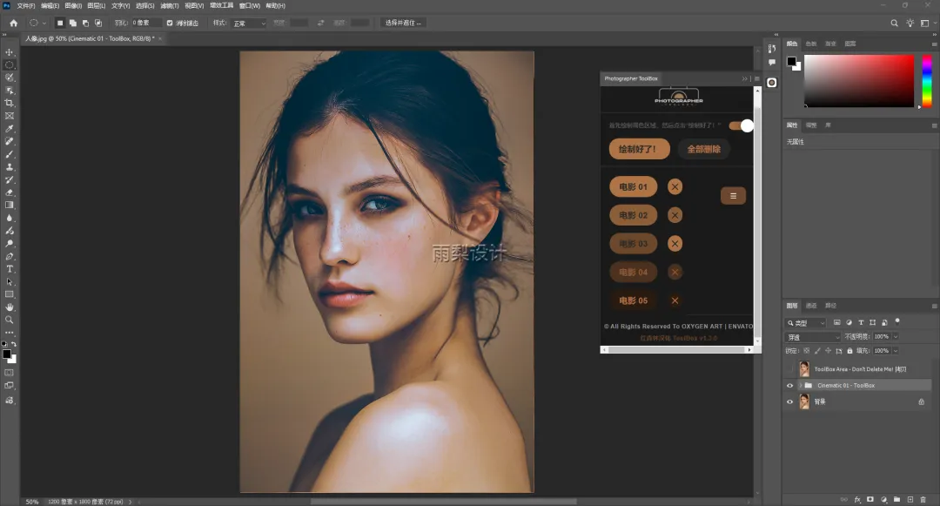Click the color picker gradient field

(x=858, y=80)
